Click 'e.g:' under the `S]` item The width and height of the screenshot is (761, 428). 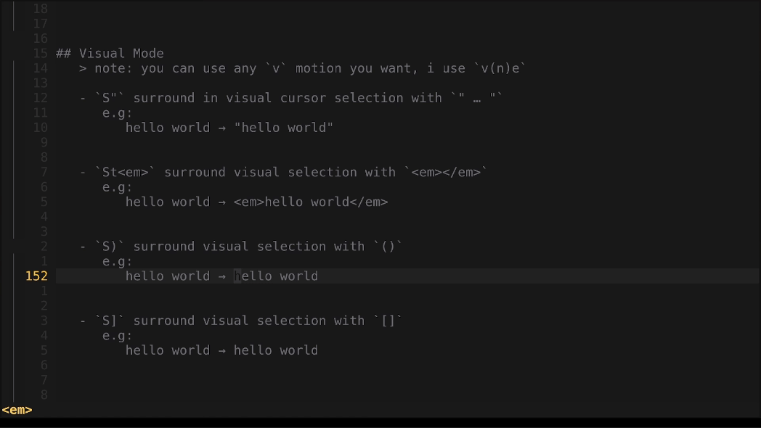pyautogui.click(x=117, y=336)
